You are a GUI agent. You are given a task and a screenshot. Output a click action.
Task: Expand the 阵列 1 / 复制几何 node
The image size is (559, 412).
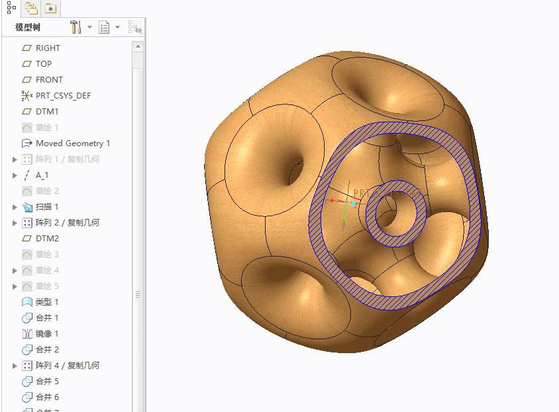tap(15, 159)
